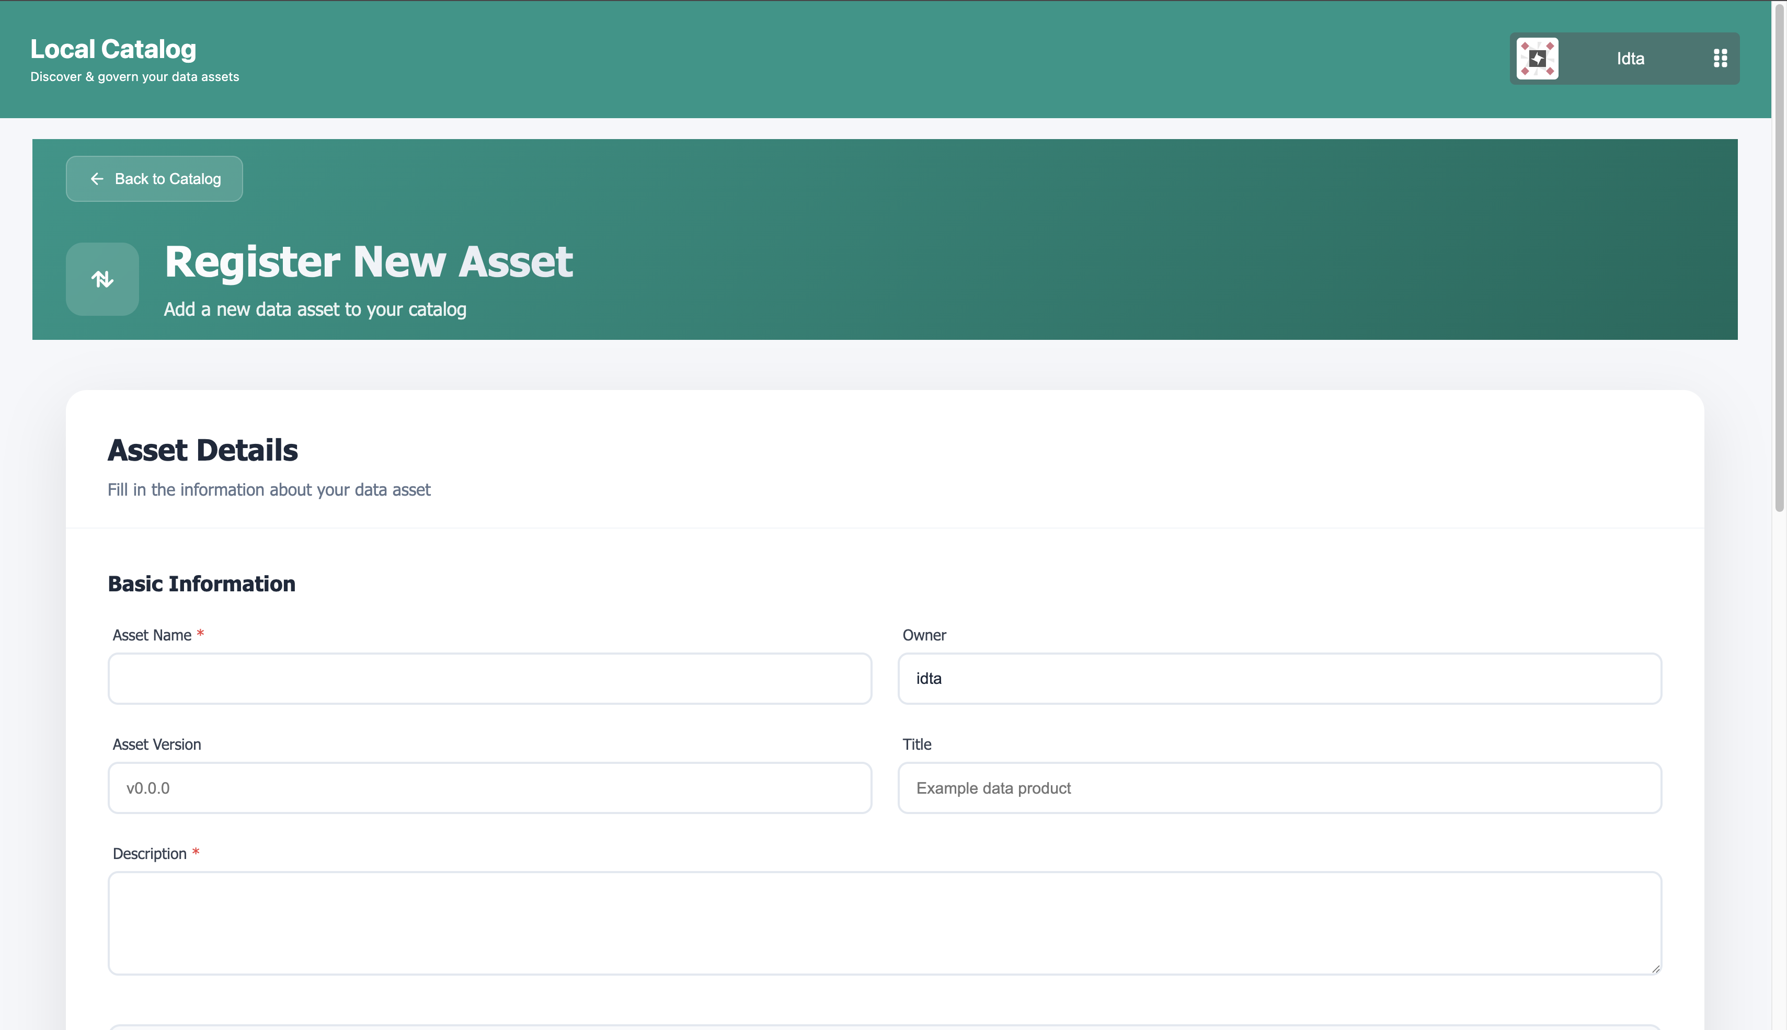Click 'Add a new data asset to your catalog'
Image resolution: width=1787 pixels, height=1030 pixels.
(x=315, y=309)
